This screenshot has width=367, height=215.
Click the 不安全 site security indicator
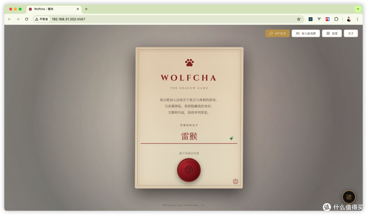42,19
